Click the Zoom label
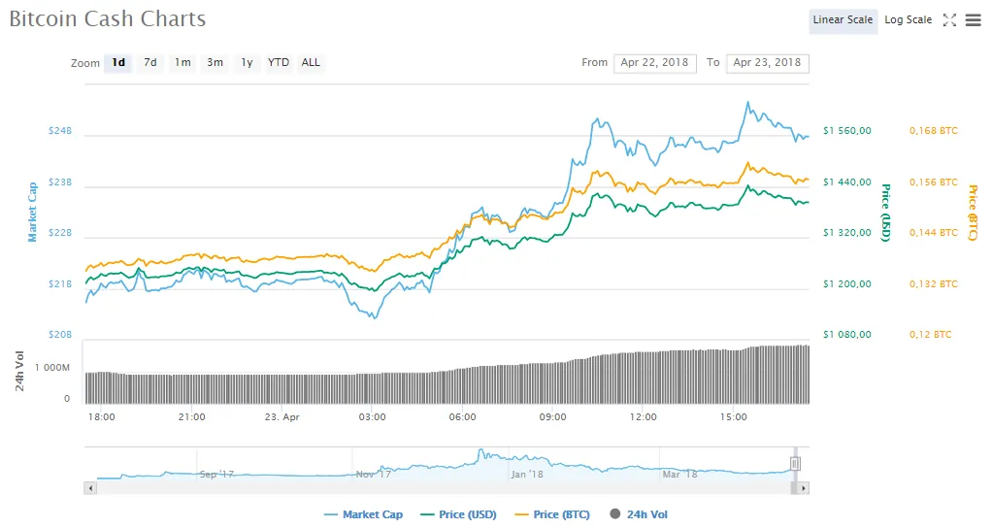This screenshot has height=528, width=992. (x=85, y=63)
